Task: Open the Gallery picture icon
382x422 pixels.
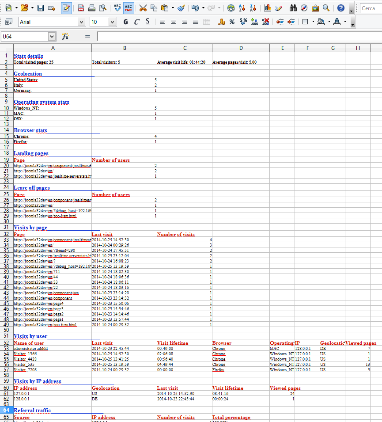Action: [315, 8]
